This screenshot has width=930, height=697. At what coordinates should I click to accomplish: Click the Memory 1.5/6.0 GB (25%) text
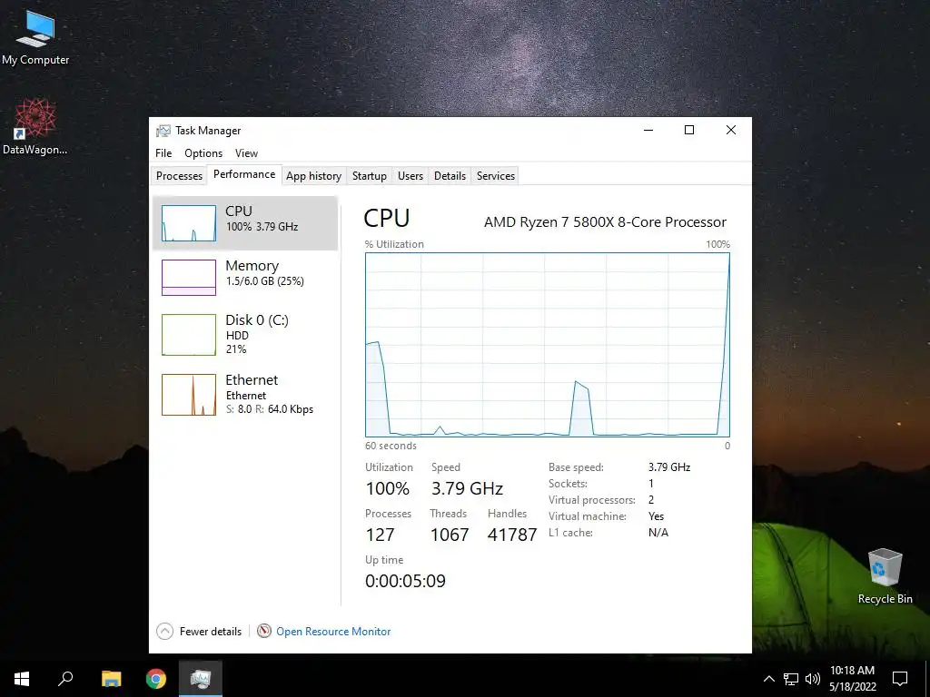[x=264, y=281]
